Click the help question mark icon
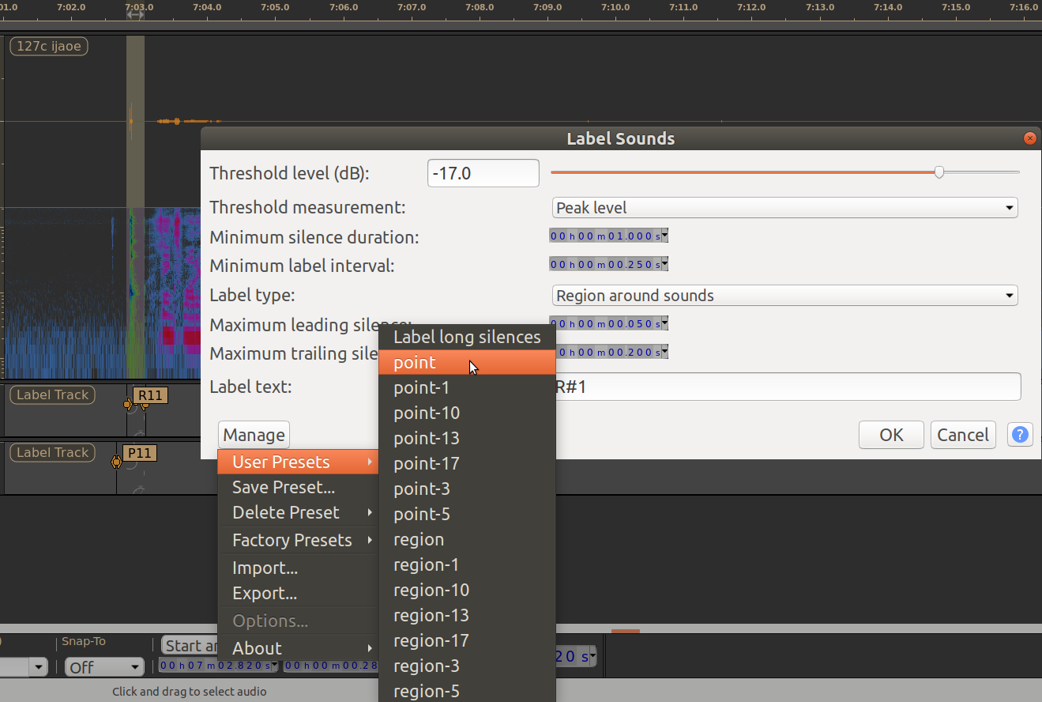Viewport: 1042px width, 702px height. (x=1020, y=434)
